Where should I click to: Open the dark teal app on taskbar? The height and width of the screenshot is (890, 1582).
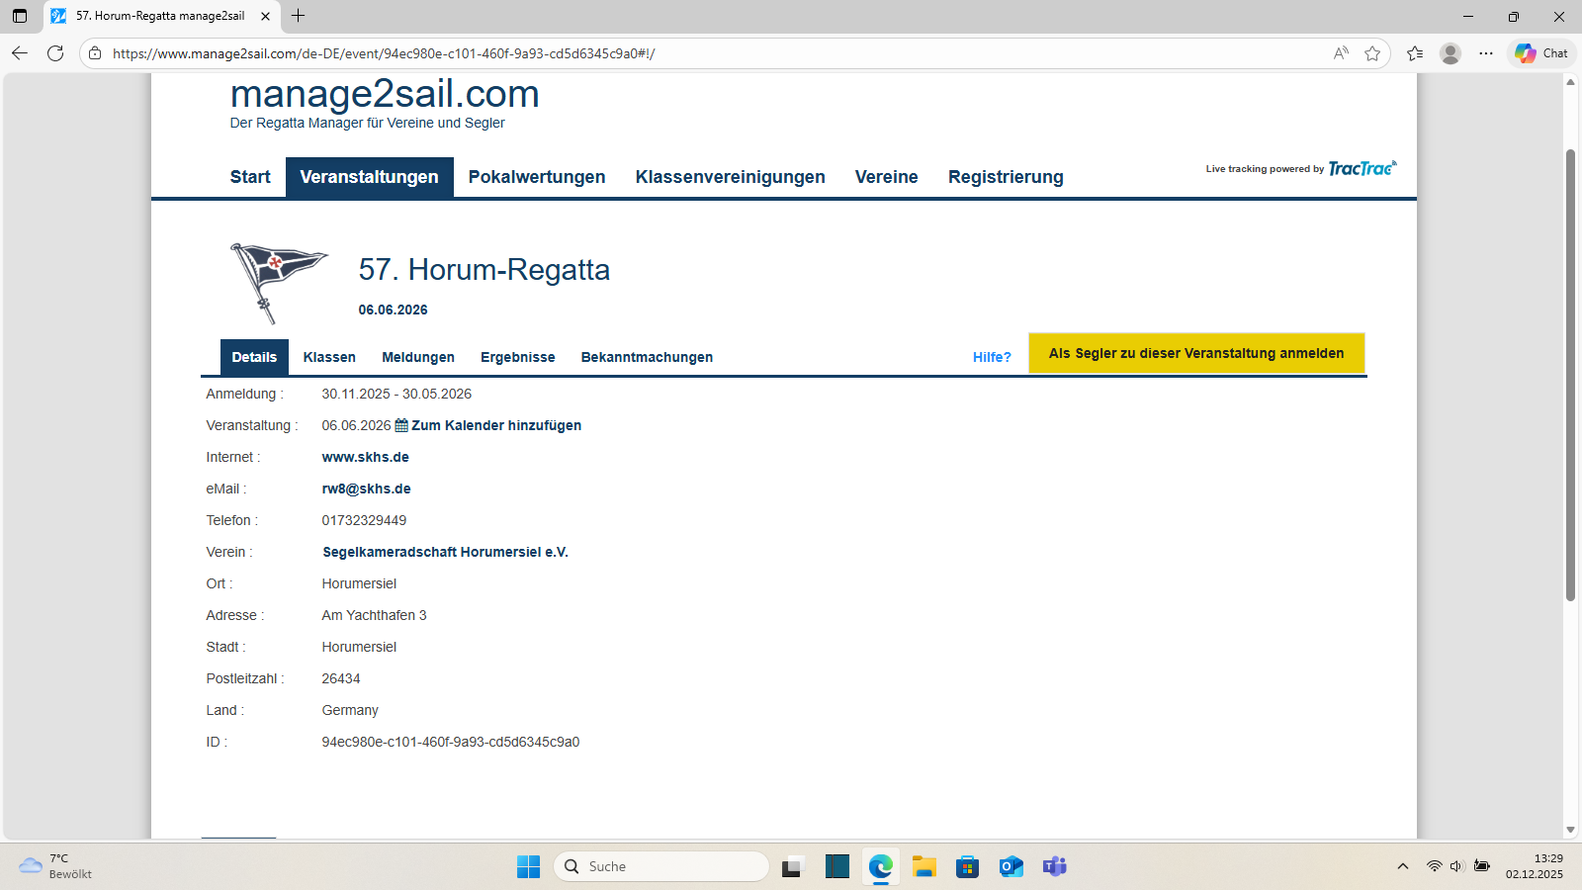pos(837,866)
